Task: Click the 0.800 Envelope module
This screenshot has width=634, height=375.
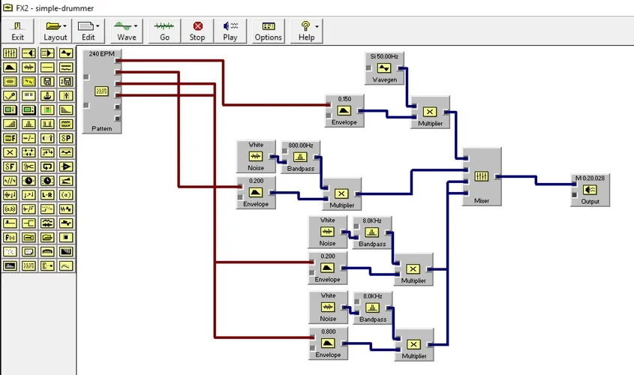Action: [329, 343]
